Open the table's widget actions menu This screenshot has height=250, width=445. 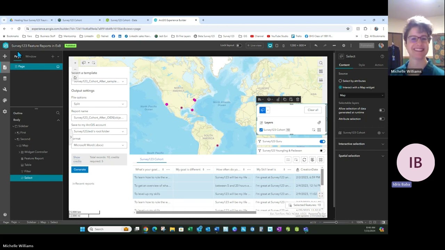tap(321, 160)
